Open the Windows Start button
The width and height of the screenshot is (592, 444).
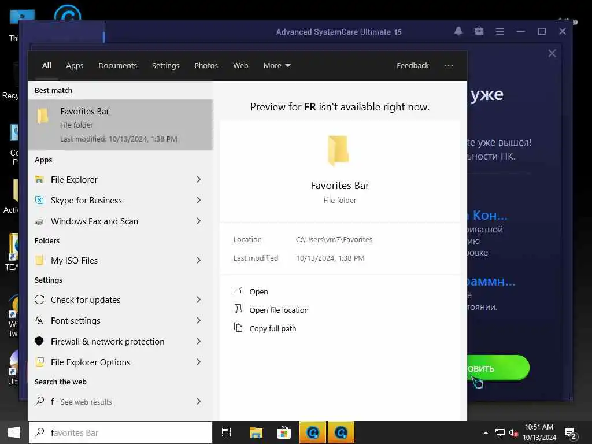point(14,432)
